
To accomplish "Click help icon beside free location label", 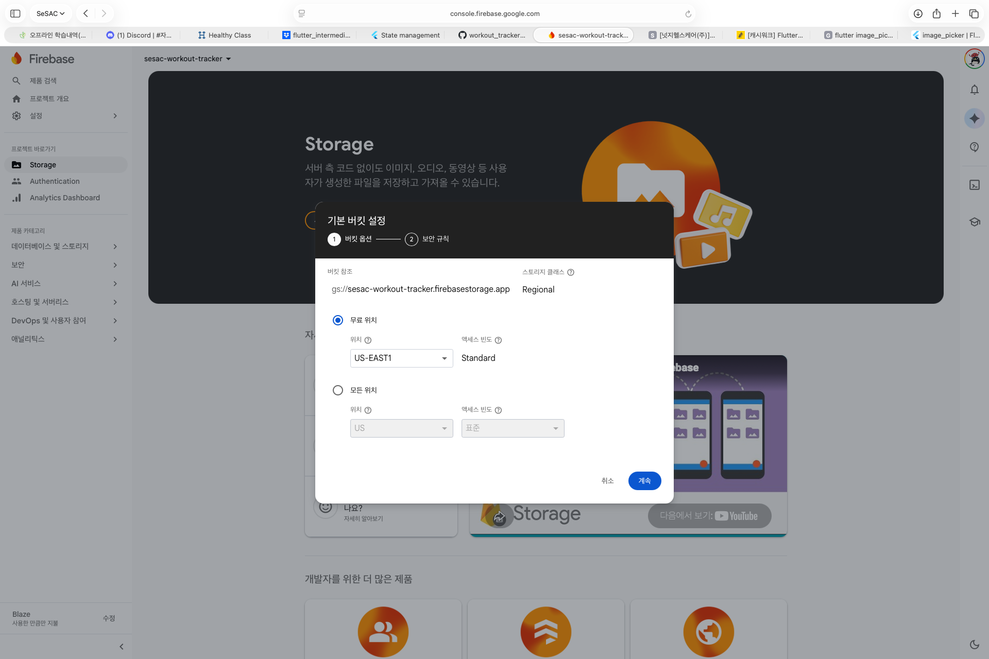I will coord(368,340).
